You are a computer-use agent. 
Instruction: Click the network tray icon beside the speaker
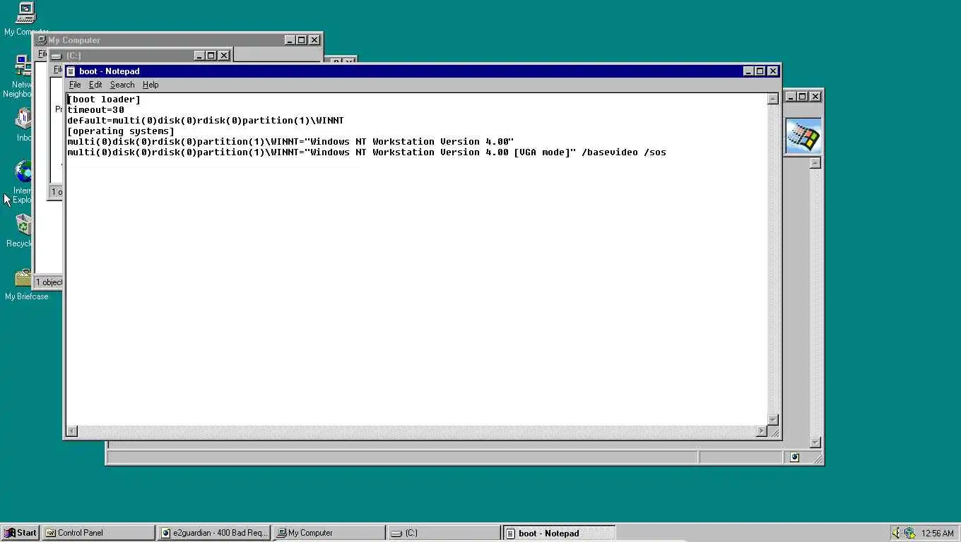point(909,533)
